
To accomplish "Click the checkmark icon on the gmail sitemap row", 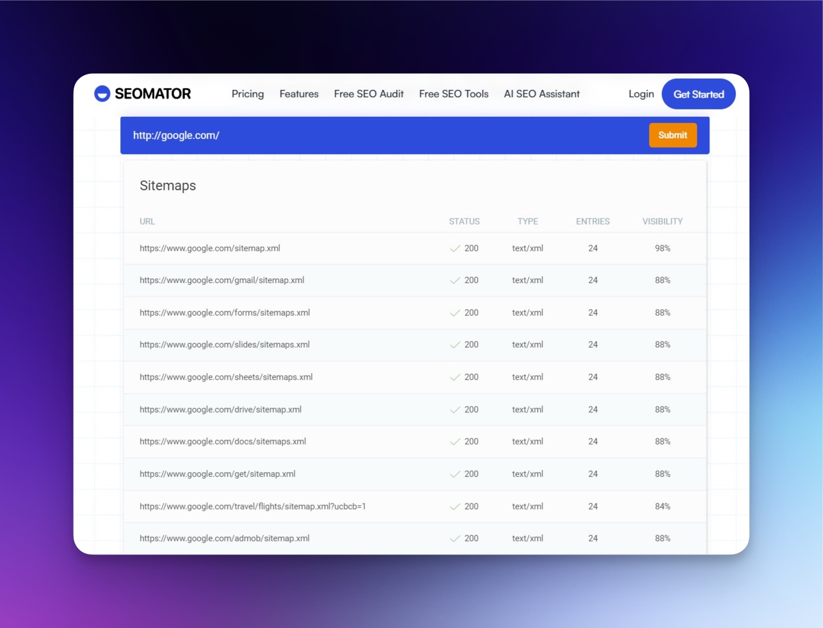I will pyautogui.click(x=454, y=280).
